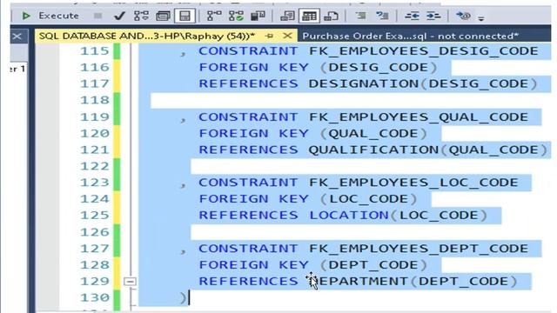This screenshot has height=313, width=557.
Task: Parse the query with the checkmark icon
Action: 119,16
